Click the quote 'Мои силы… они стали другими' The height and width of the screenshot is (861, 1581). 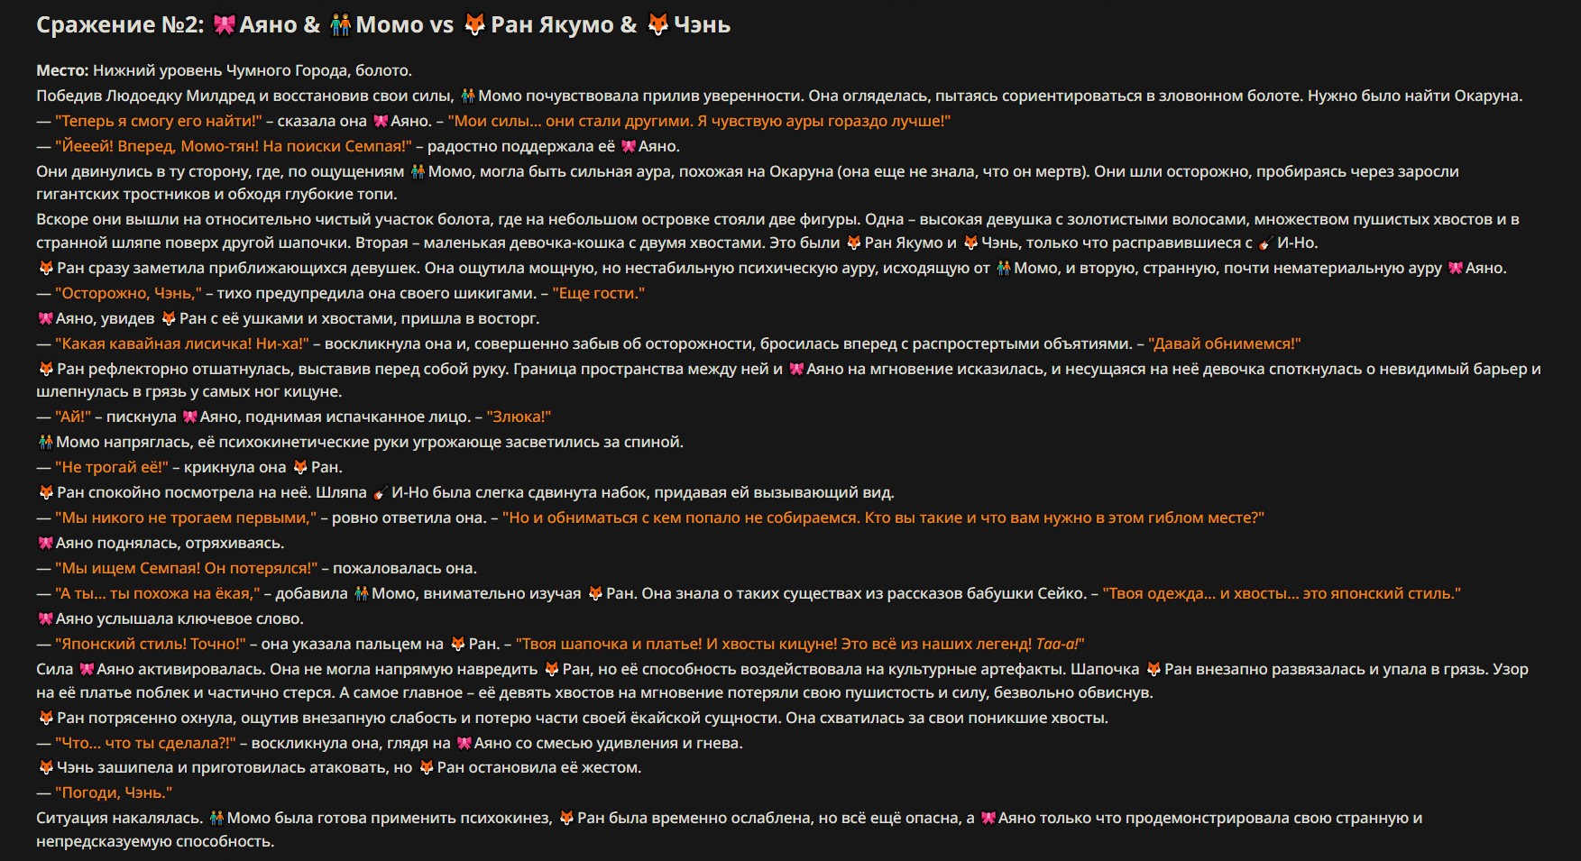(569, 121)
